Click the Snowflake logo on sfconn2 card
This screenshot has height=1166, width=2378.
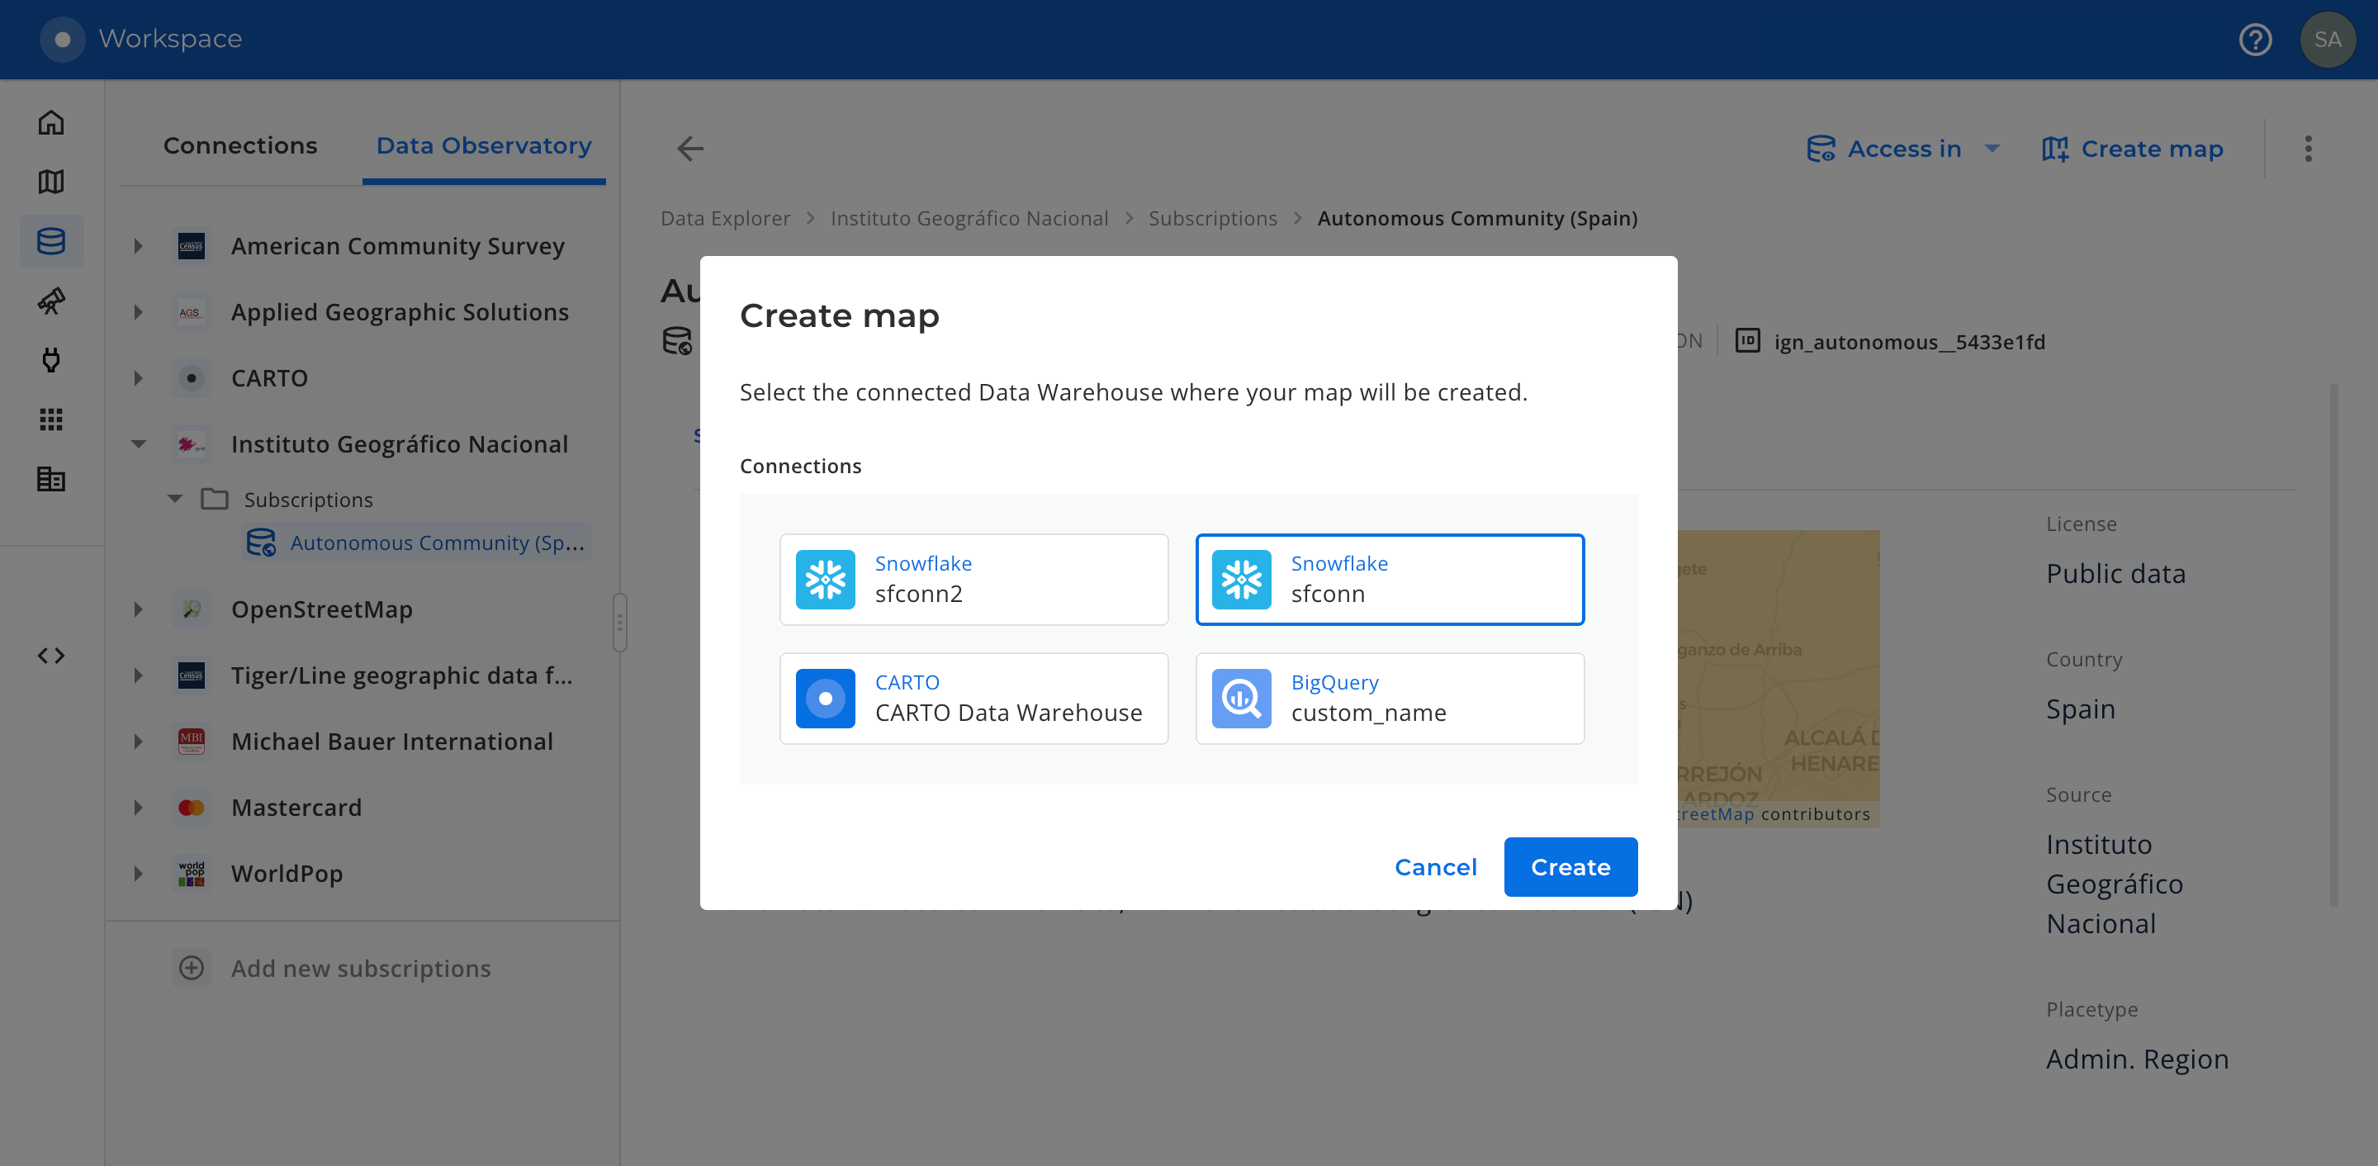(826, 580)
